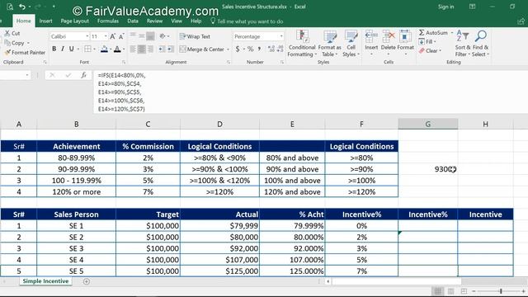Apply Comma Style format

click(259, 49)
